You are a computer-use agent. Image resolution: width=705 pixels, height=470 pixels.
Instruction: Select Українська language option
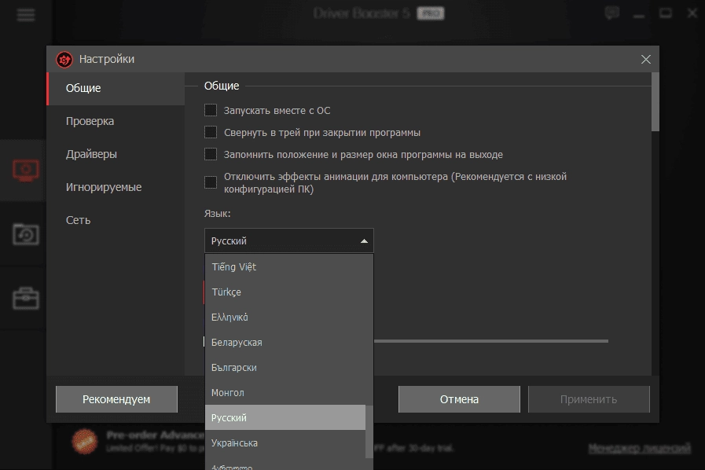pyautogui.click(x=285, y=443)
